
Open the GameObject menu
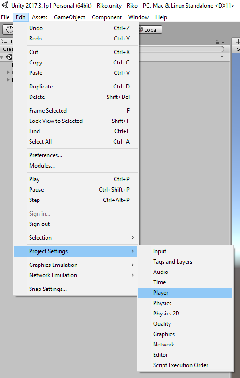click(70, 17)
